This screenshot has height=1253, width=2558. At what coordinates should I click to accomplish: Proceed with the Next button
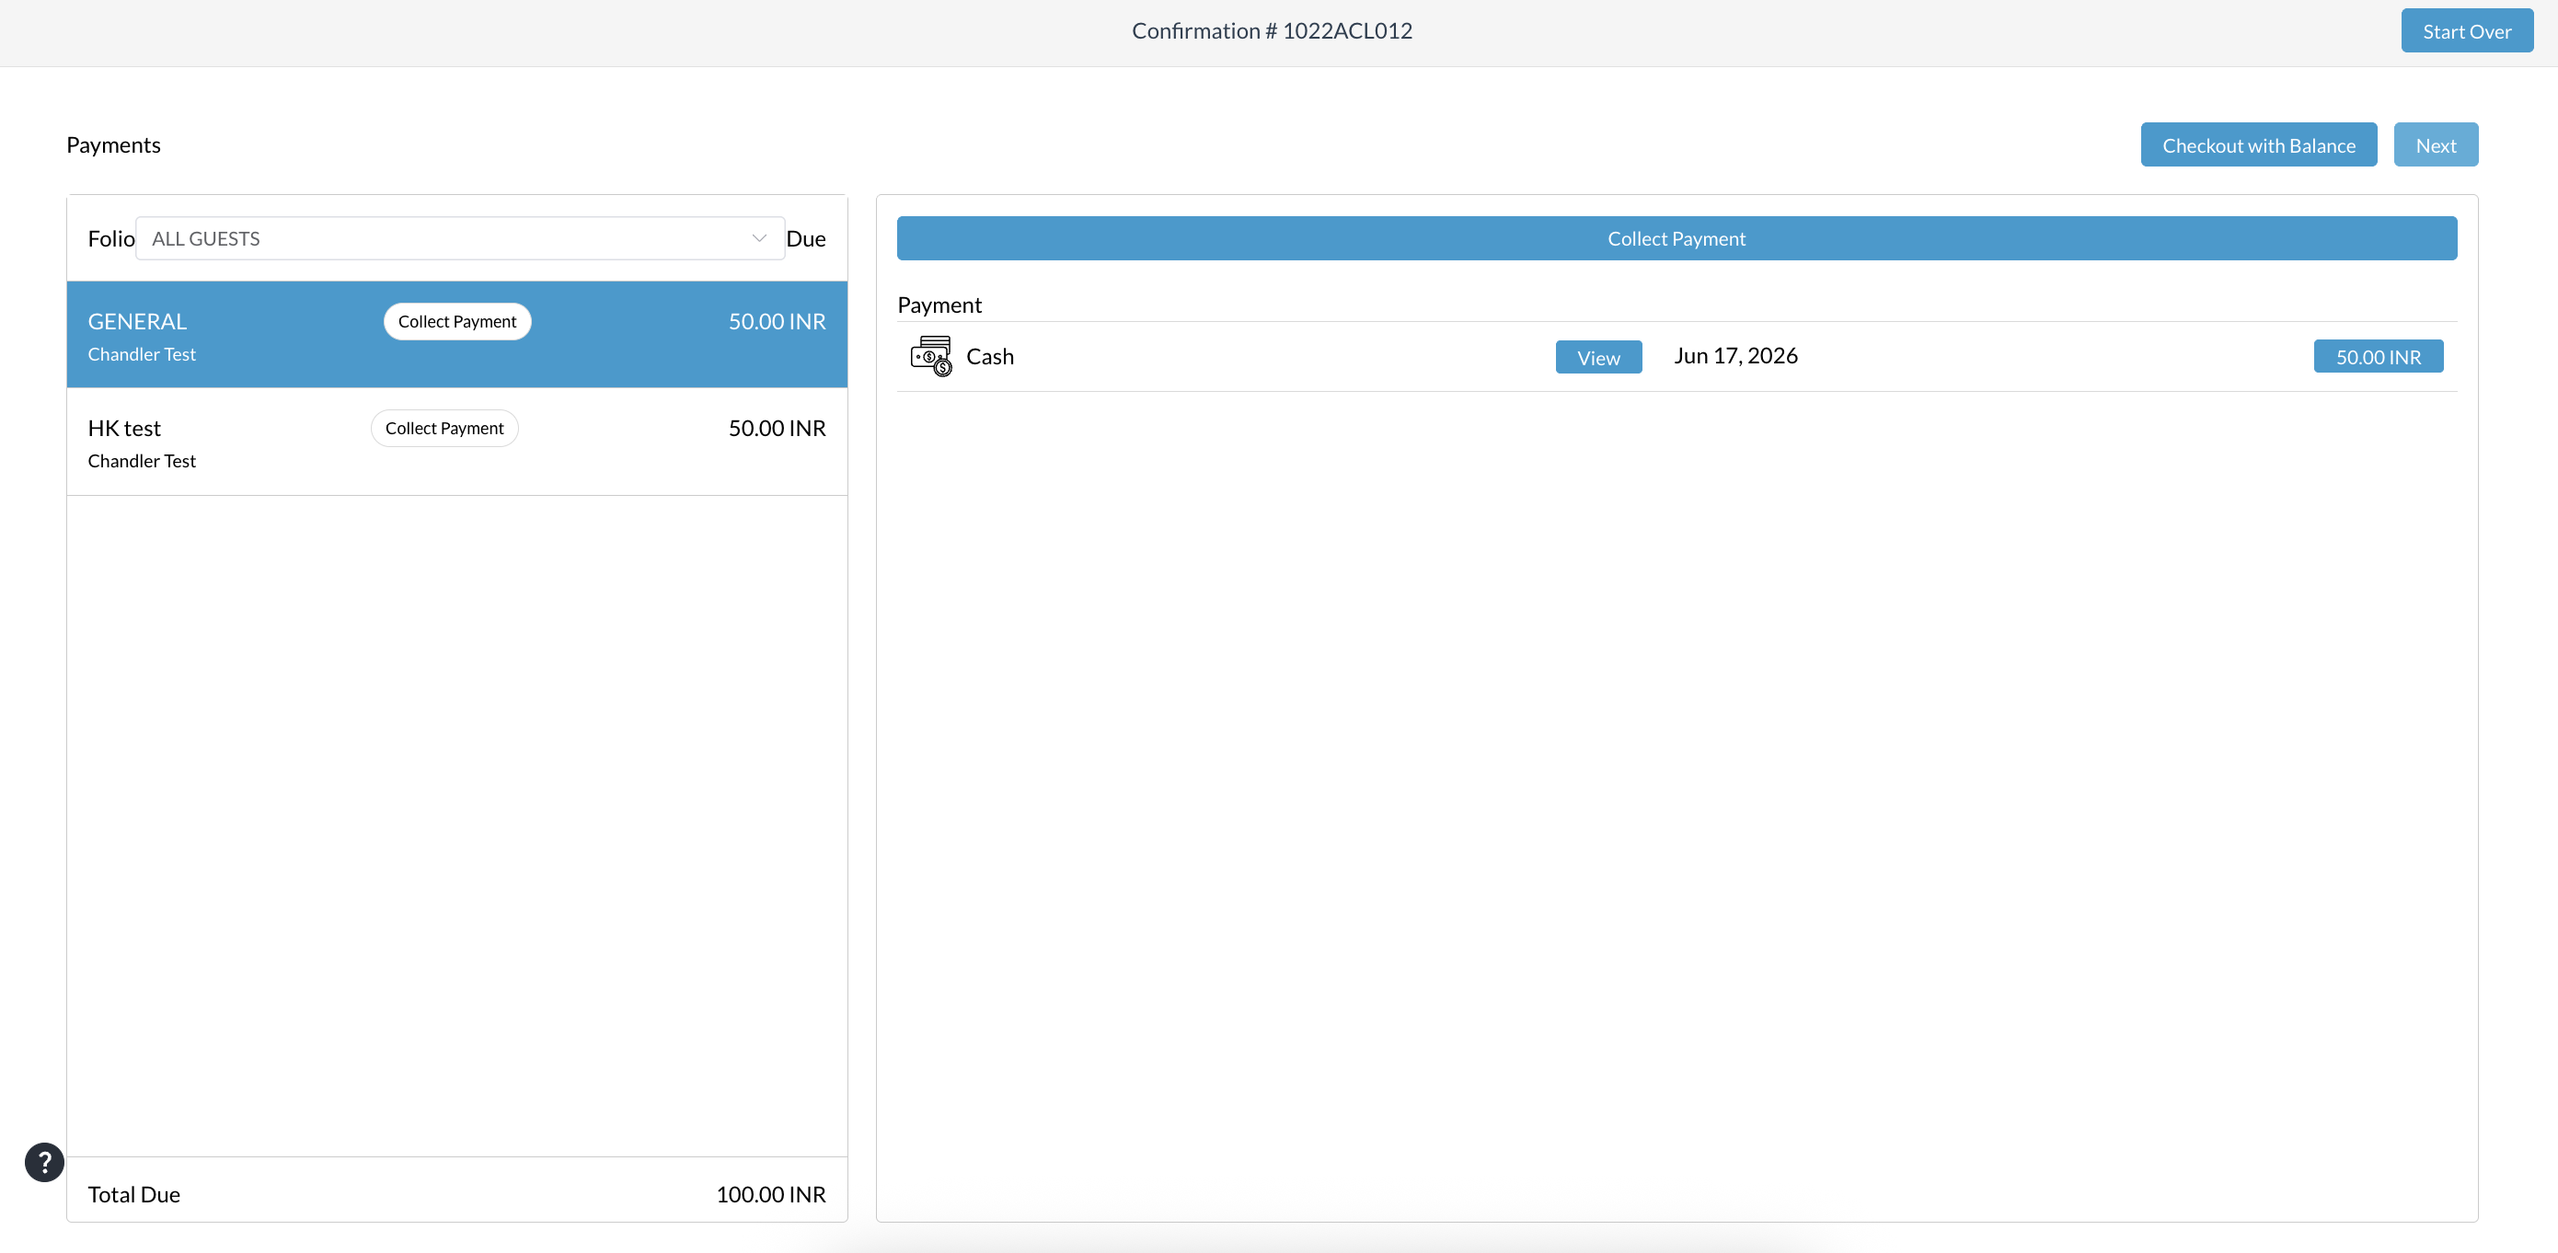pyautogui.click(x=2435, y=145)
